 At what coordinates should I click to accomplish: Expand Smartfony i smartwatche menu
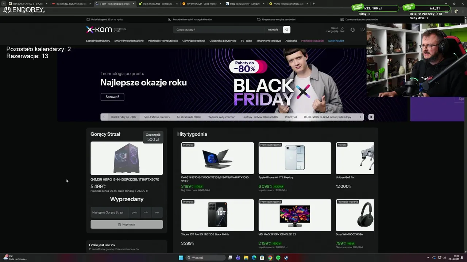(129, 41)
